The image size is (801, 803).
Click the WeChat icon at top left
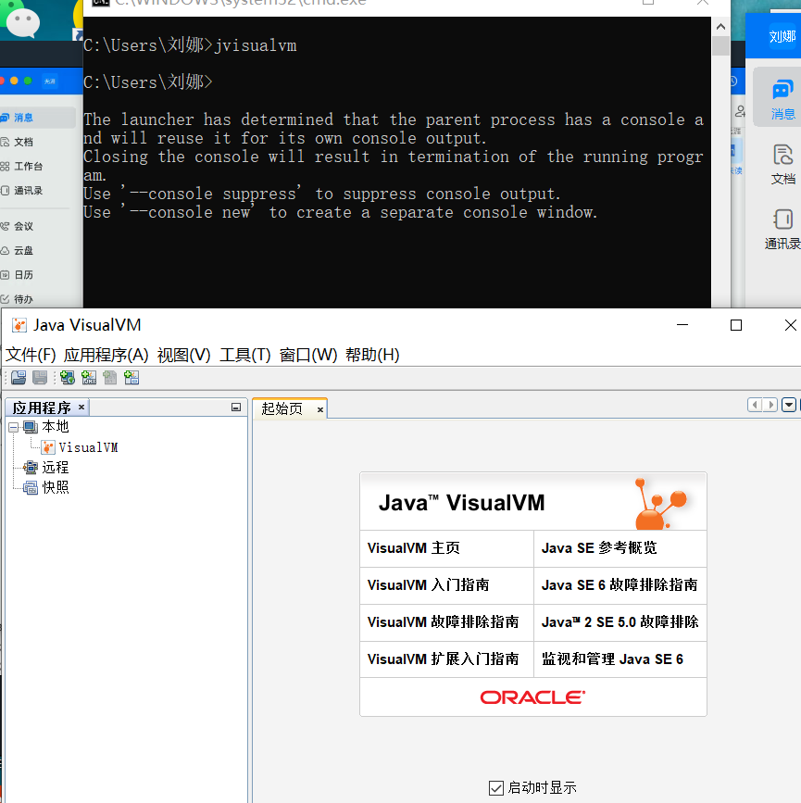pos(21,19)
